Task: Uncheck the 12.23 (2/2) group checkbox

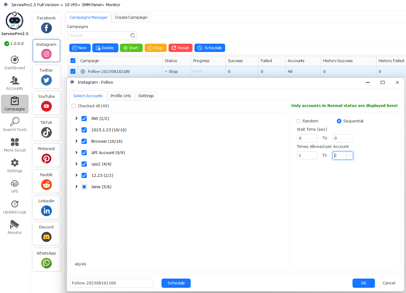Action: (84, 176)
